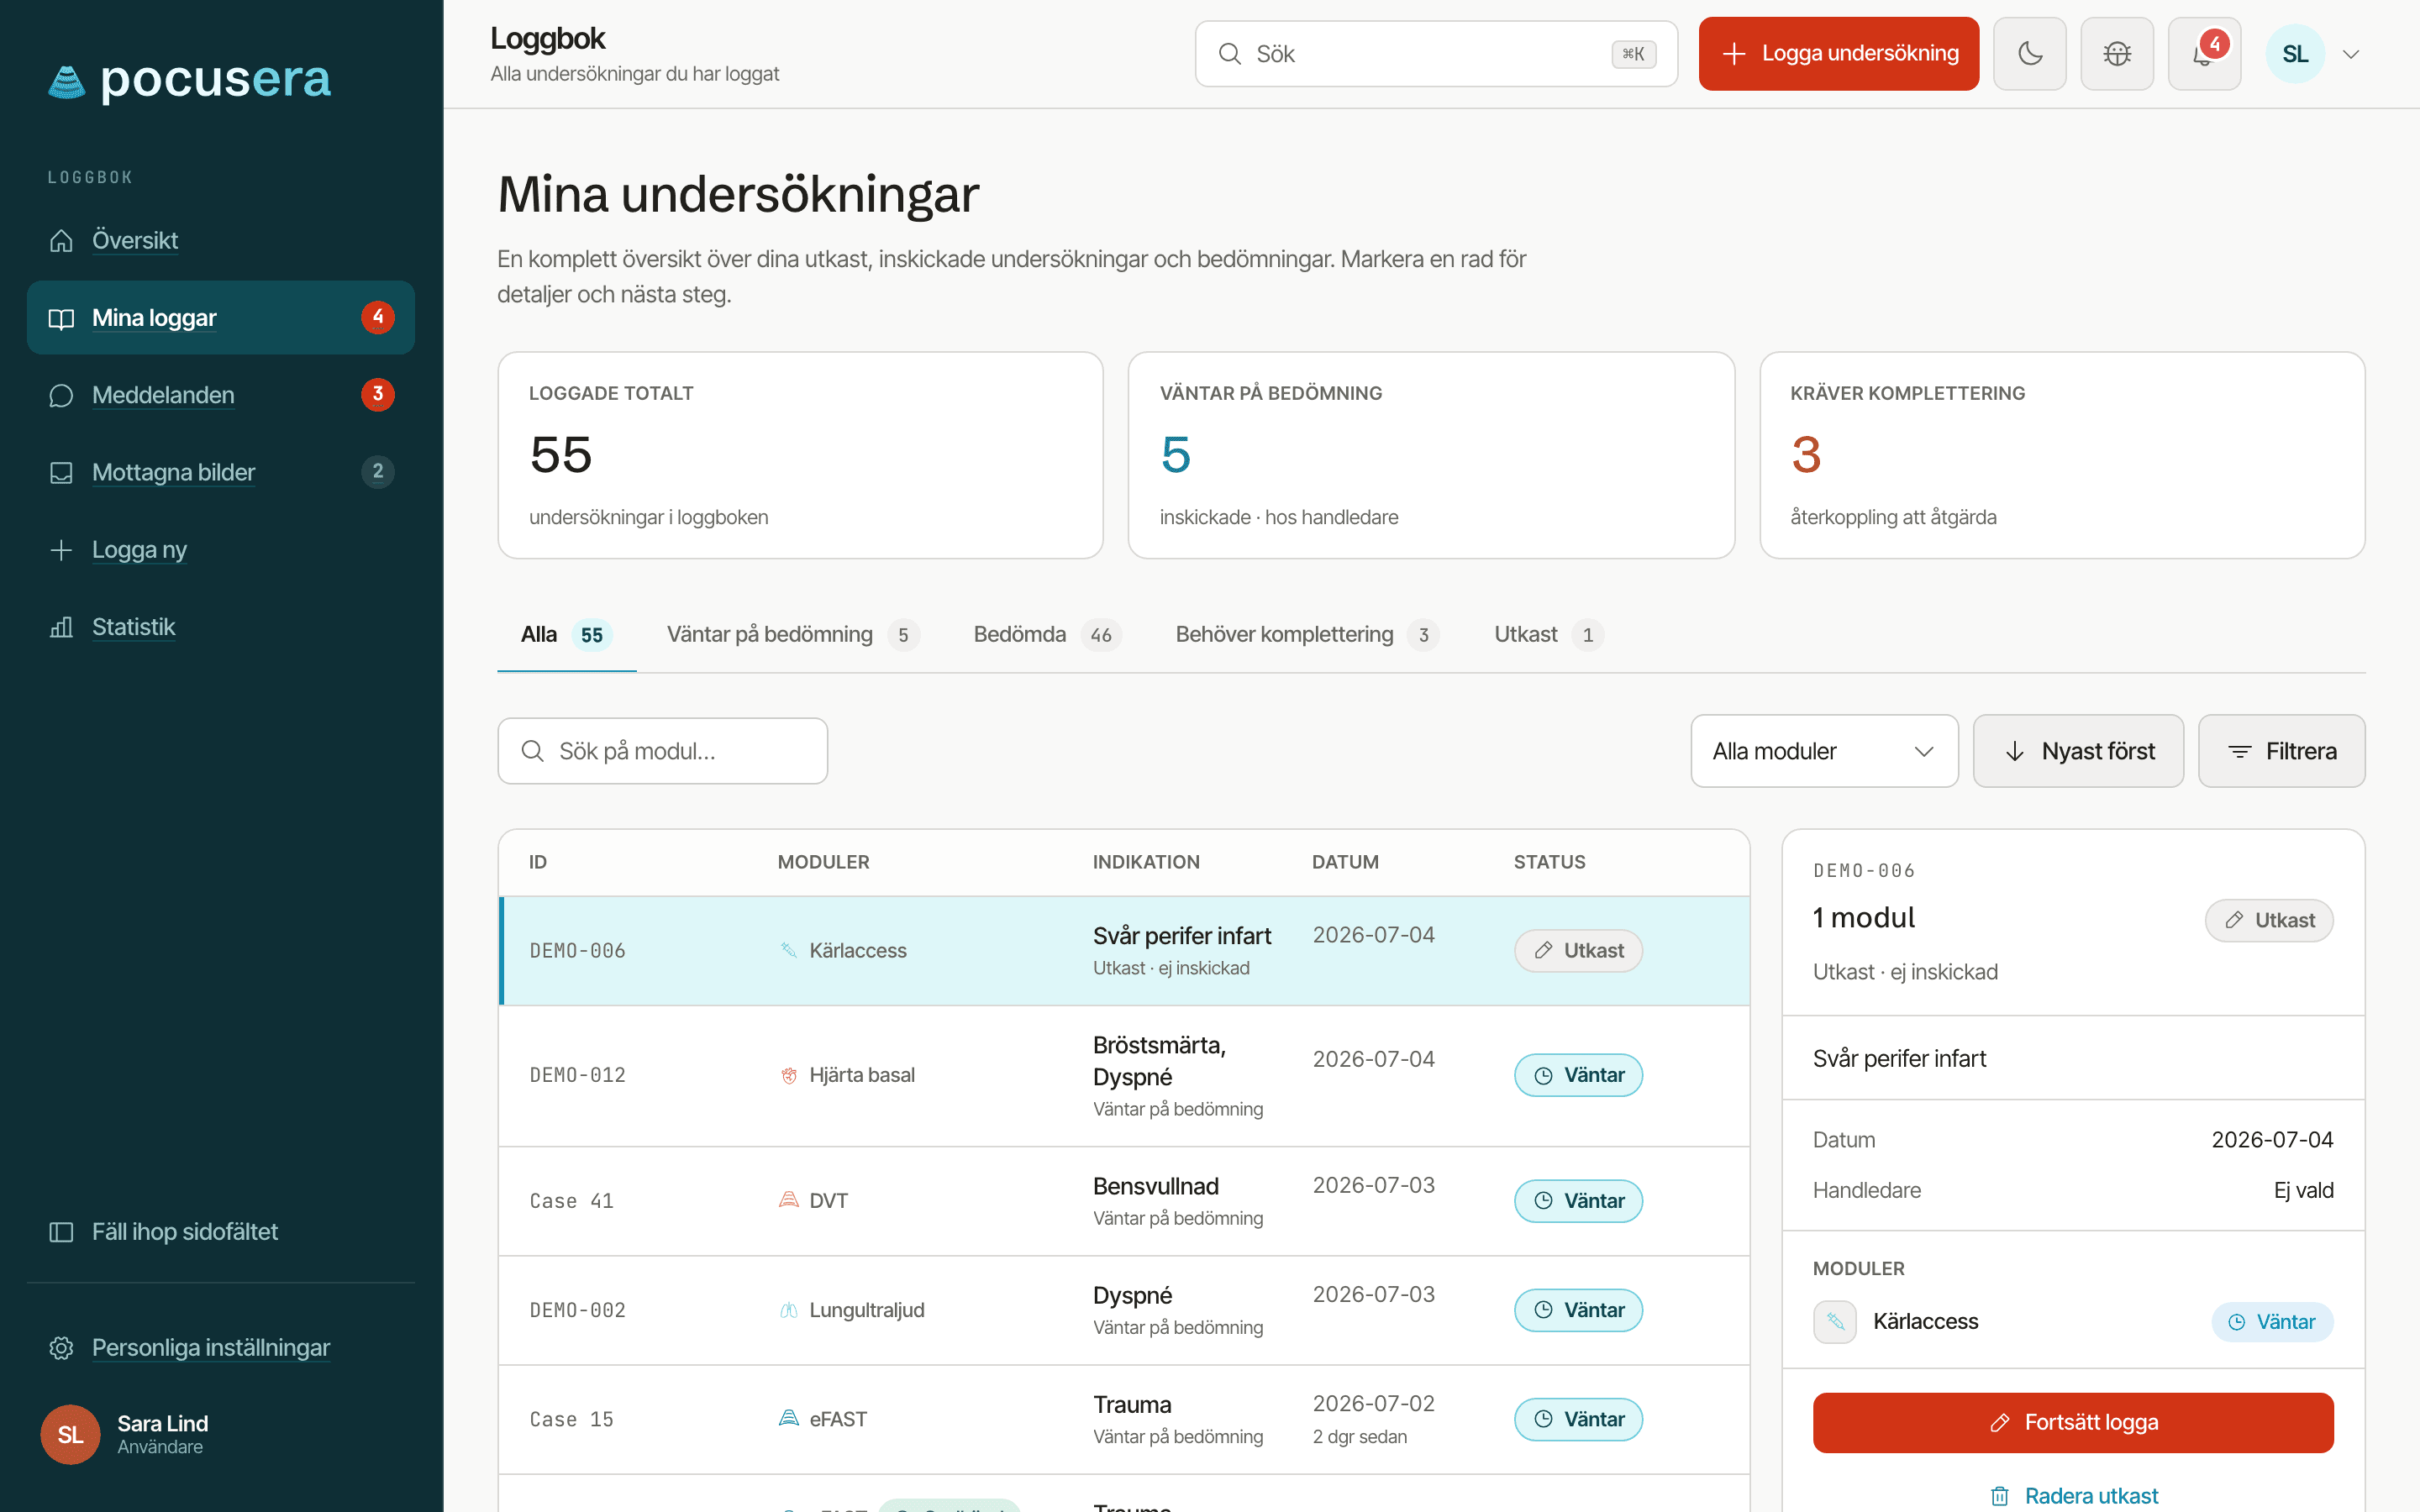Click the Kärlaccess icon in the detail panel
Image resolution: width=2420 pixels, height=1512 pixels.
click(1834, 1322)
